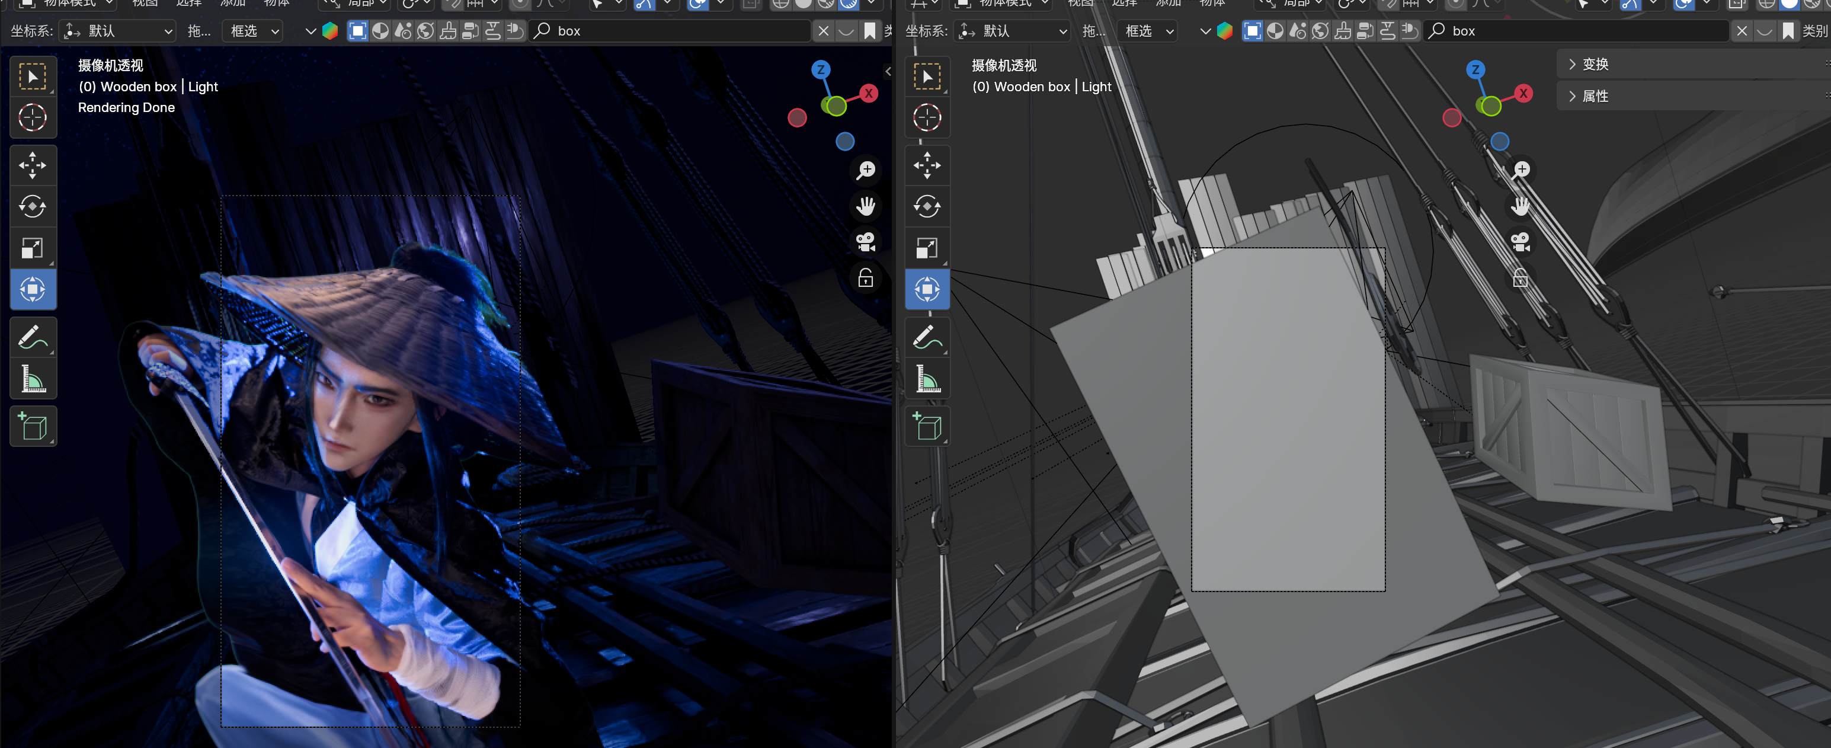Click the zoom magnifier in right viewport
Viewport: 1831px width, 748px height.
1521,170
